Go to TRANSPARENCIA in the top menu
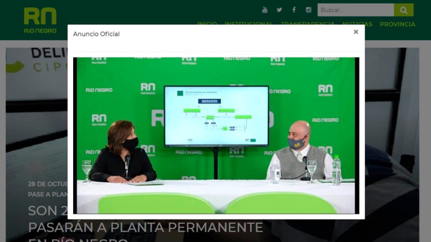Screen dimensions: 431x242 308,24
